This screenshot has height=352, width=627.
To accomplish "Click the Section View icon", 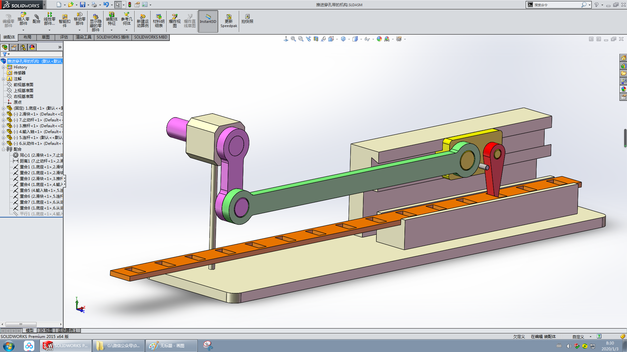I will click(316, 39).
